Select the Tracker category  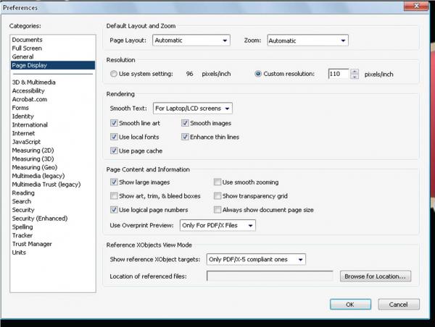22,235
